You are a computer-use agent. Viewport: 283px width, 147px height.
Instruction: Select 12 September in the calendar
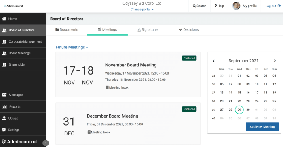(x=274, y=84)
